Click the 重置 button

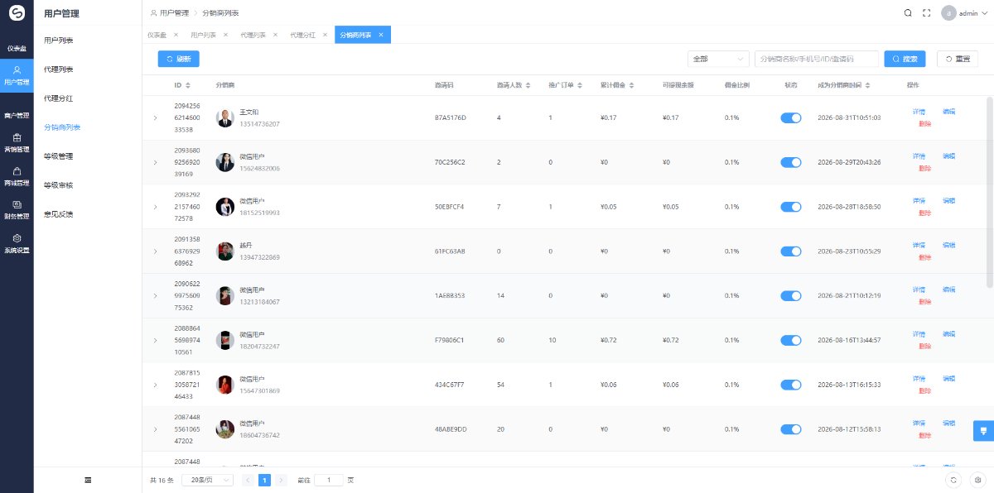click(x=957, y=59)
